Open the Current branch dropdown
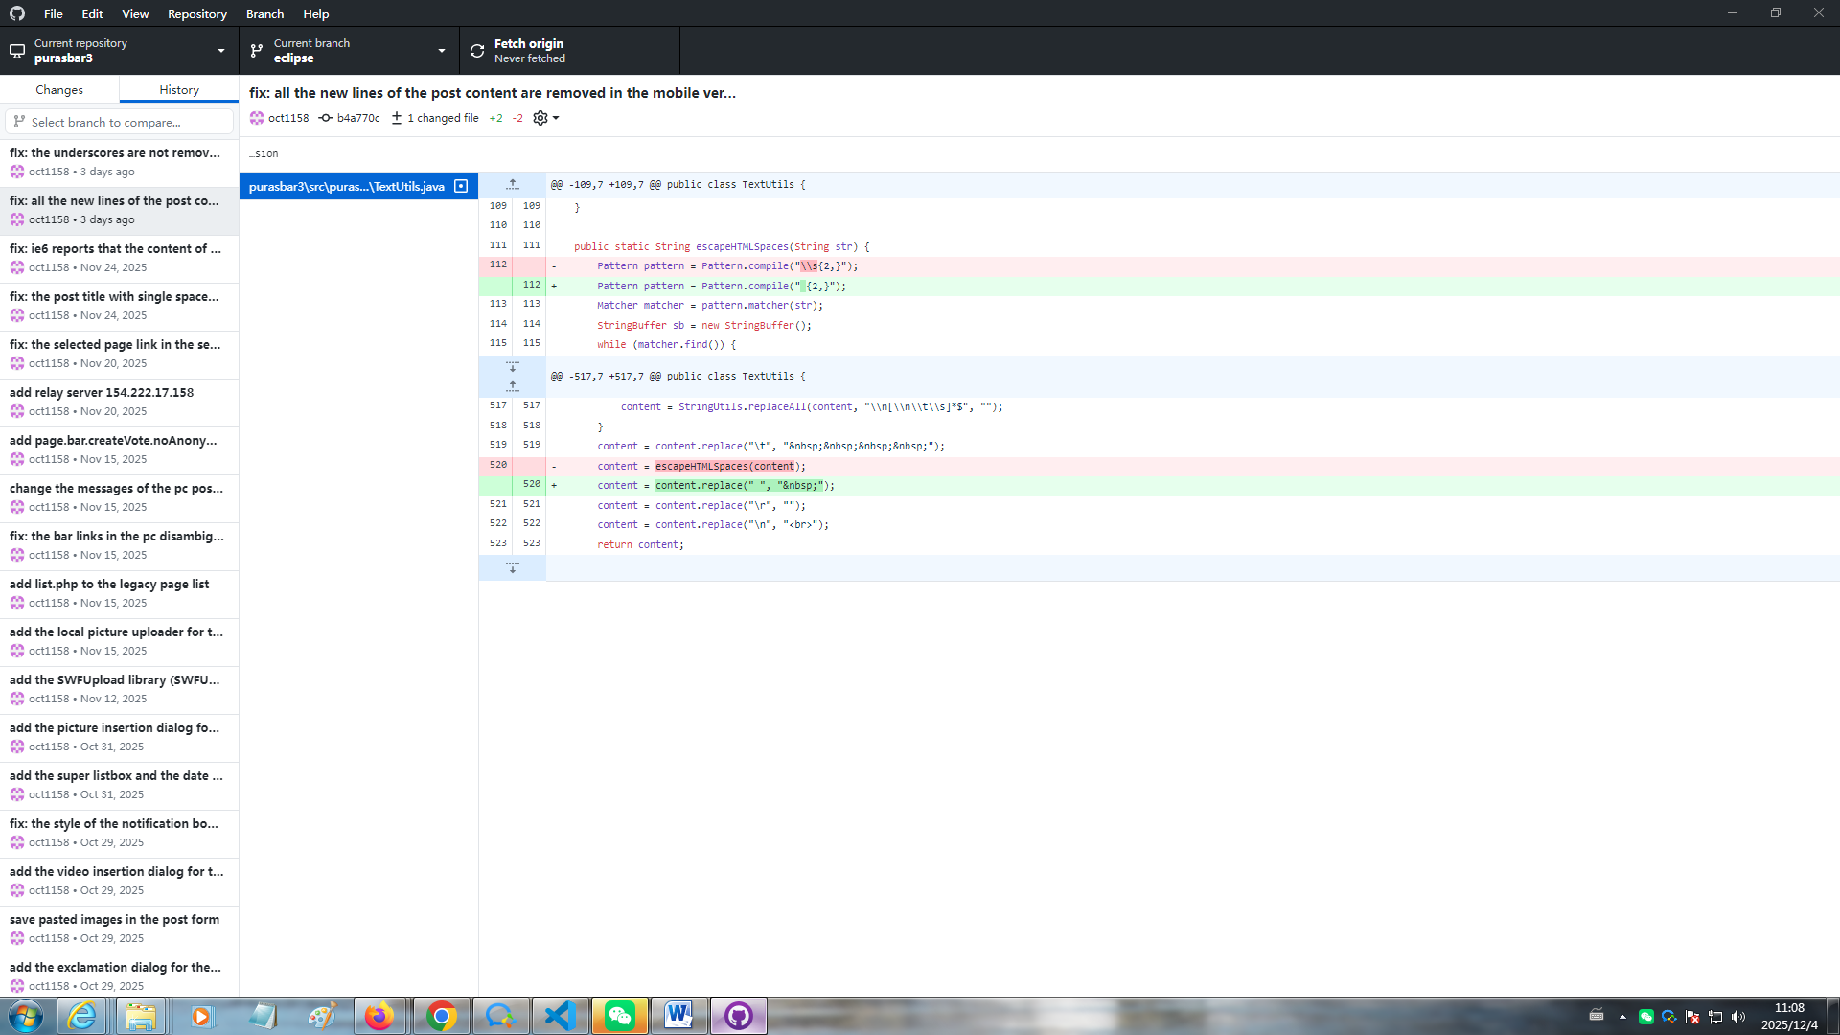Viewport: 1840px width, 1035px height. pyautogui.click(x=349, y=51)
